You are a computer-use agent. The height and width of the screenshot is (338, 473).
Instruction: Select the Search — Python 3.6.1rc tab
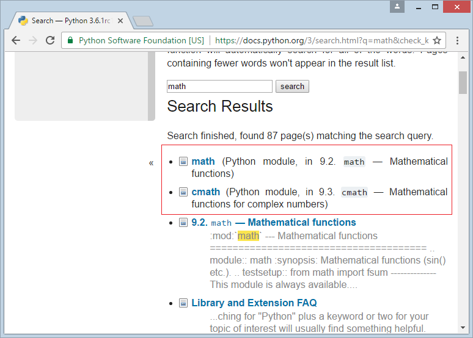(x=71, y=21)
